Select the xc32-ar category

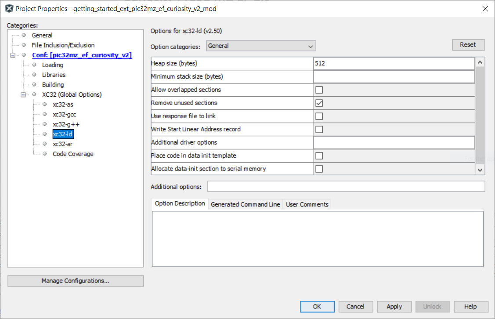tap(62, 144)
